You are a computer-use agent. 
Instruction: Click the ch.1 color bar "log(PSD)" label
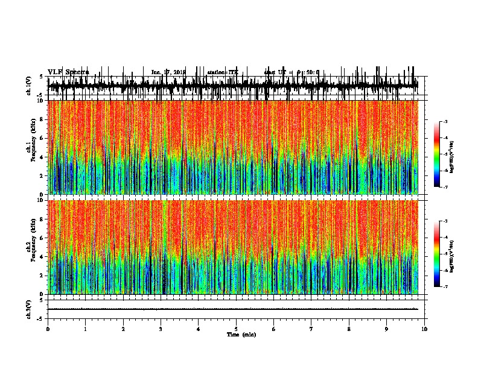coord(451,157)
